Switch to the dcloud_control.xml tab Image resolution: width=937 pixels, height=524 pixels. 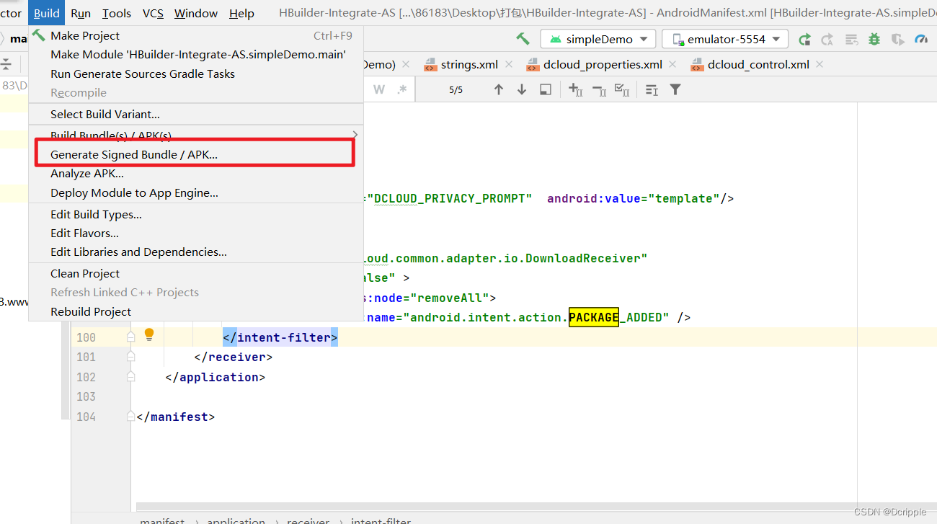point(758,64)
